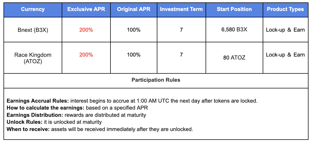Click the Exclusive APR column header

point(86,9)
